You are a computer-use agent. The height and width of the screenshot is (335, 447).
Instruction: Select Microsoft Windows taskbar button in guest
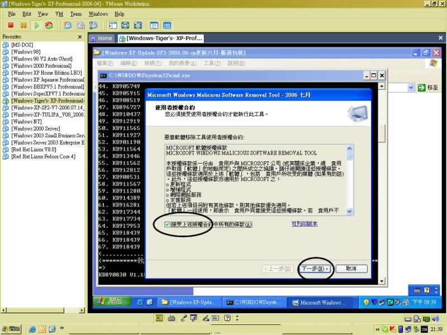pos(320,302)
